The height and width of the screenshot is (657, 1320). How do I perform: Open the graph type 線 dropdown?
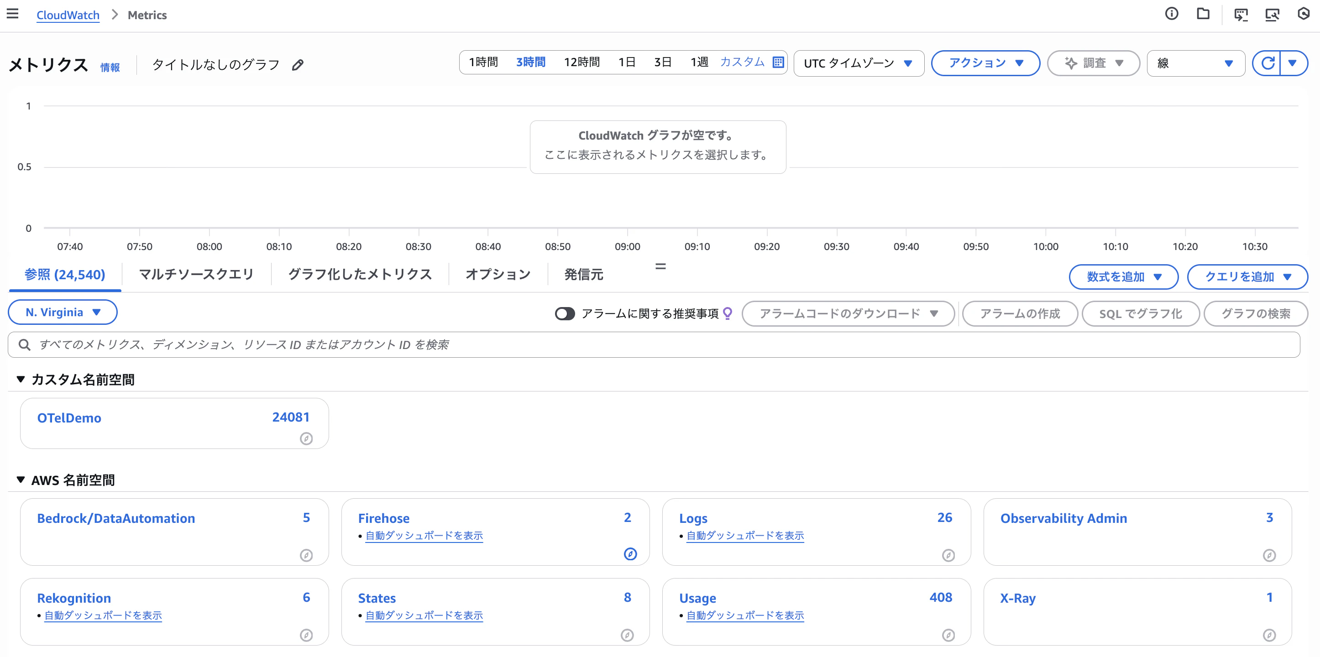(x=1195, y=63)
